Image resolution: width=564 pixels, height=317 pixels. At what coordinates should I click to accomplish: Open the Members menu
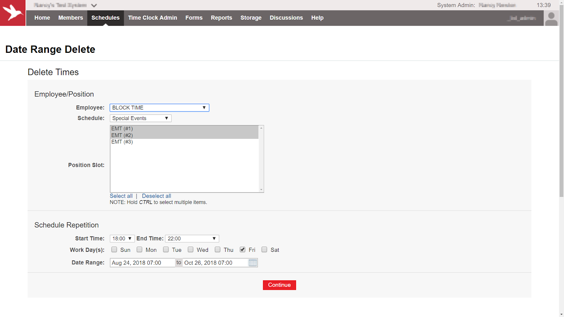click(x=70, y=18)
